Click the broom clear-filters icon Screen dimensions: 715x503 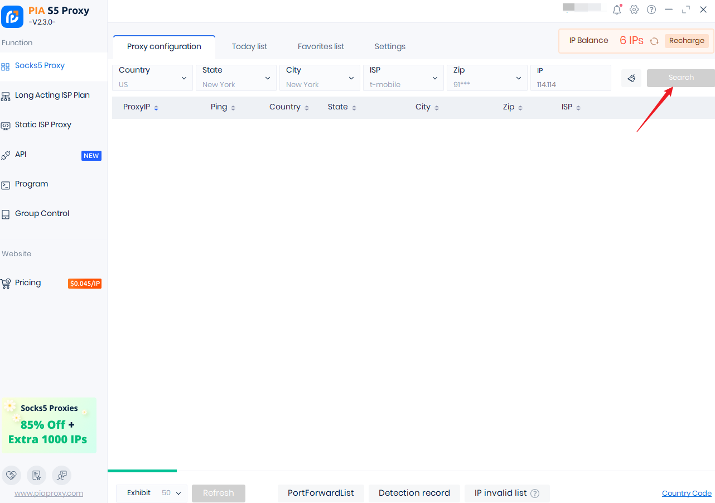(x=631, y=78)
